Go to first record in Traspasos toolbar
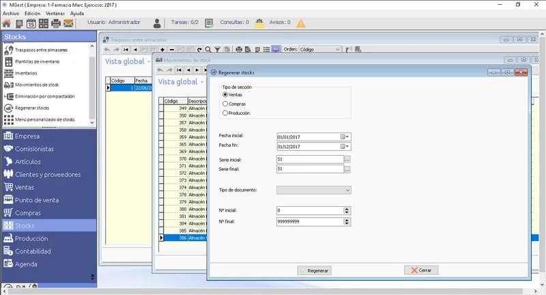This screenshot has height=295, width=546. tap(126, 49)
